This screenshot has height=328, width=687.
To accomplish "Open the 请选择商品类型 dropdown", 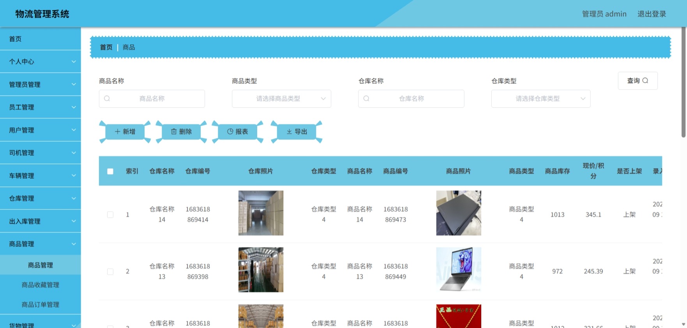I will (x=281, y=99).
